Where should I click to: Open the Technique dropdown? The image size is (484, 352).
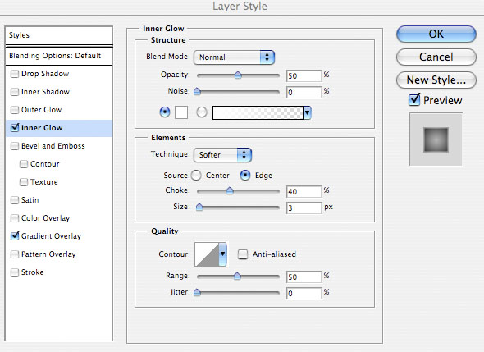point(222,155)
